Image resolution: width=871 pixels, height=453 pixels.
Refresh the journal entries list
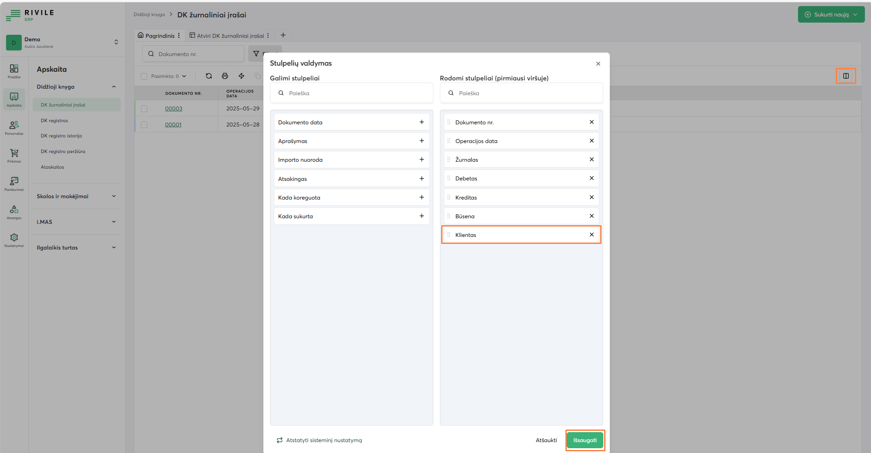(x=209, y=76)
